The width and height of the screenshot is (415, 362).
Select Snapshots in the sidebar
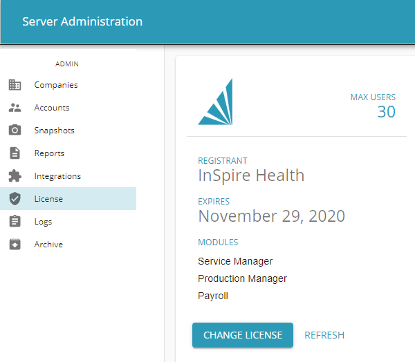pos(54,131)
